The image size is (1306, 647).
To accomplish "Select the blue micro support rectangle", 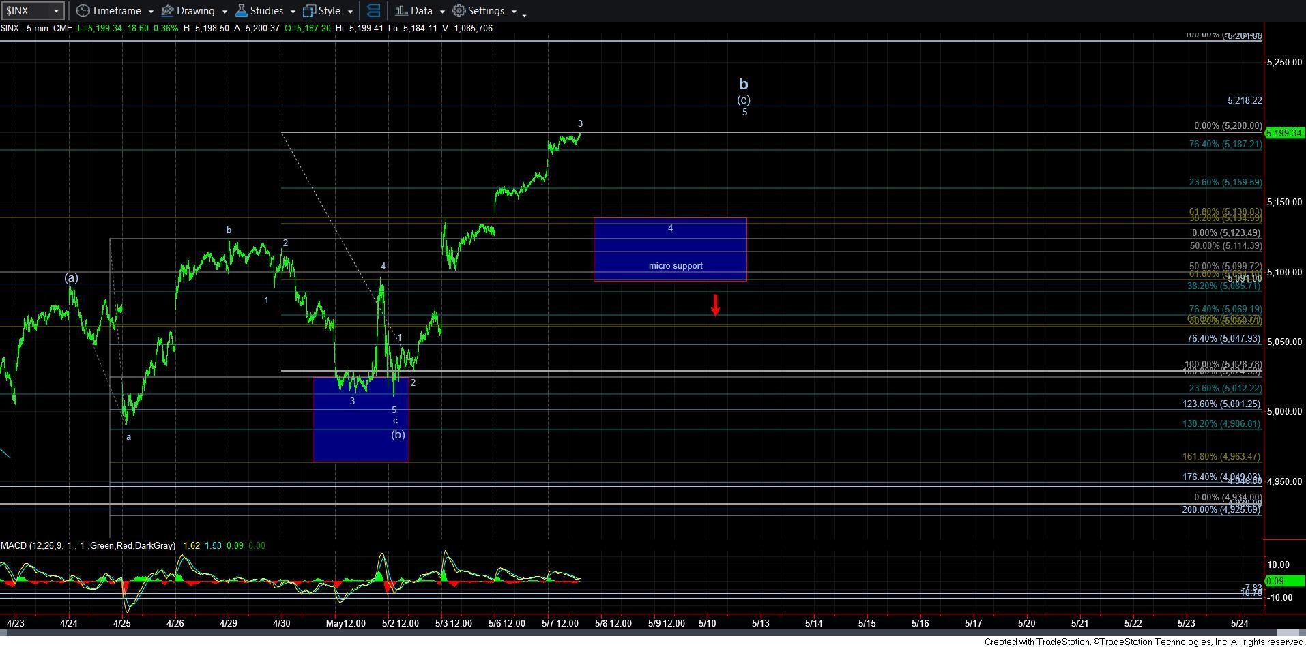I will click(x=670, y=250).
